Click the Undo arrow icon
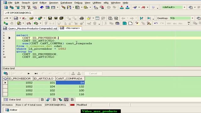 (156, 23)
